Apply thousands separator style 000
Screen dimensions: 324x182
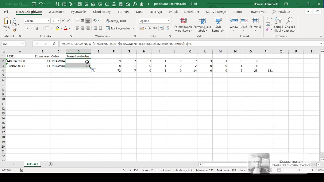(x=155, y=28)
